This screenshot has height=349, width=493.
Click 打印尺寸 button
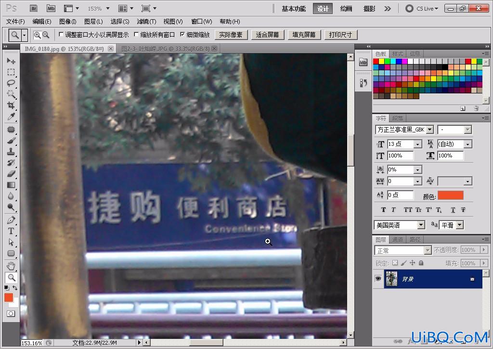pyautogui.click(x=341, y=35)
